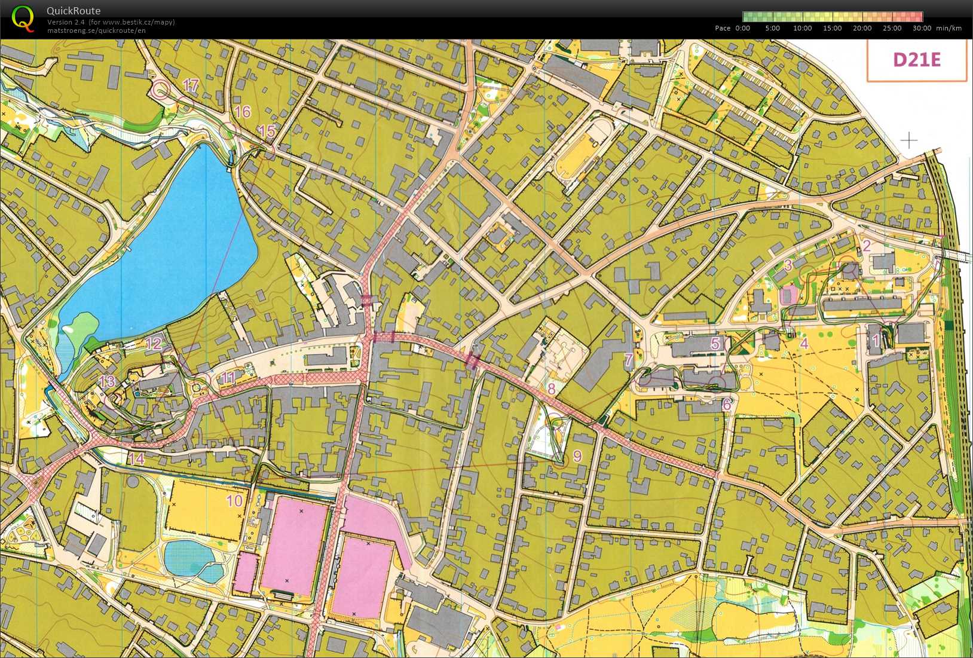
Task: Select control number 9 label
Action: pos(577,456)
